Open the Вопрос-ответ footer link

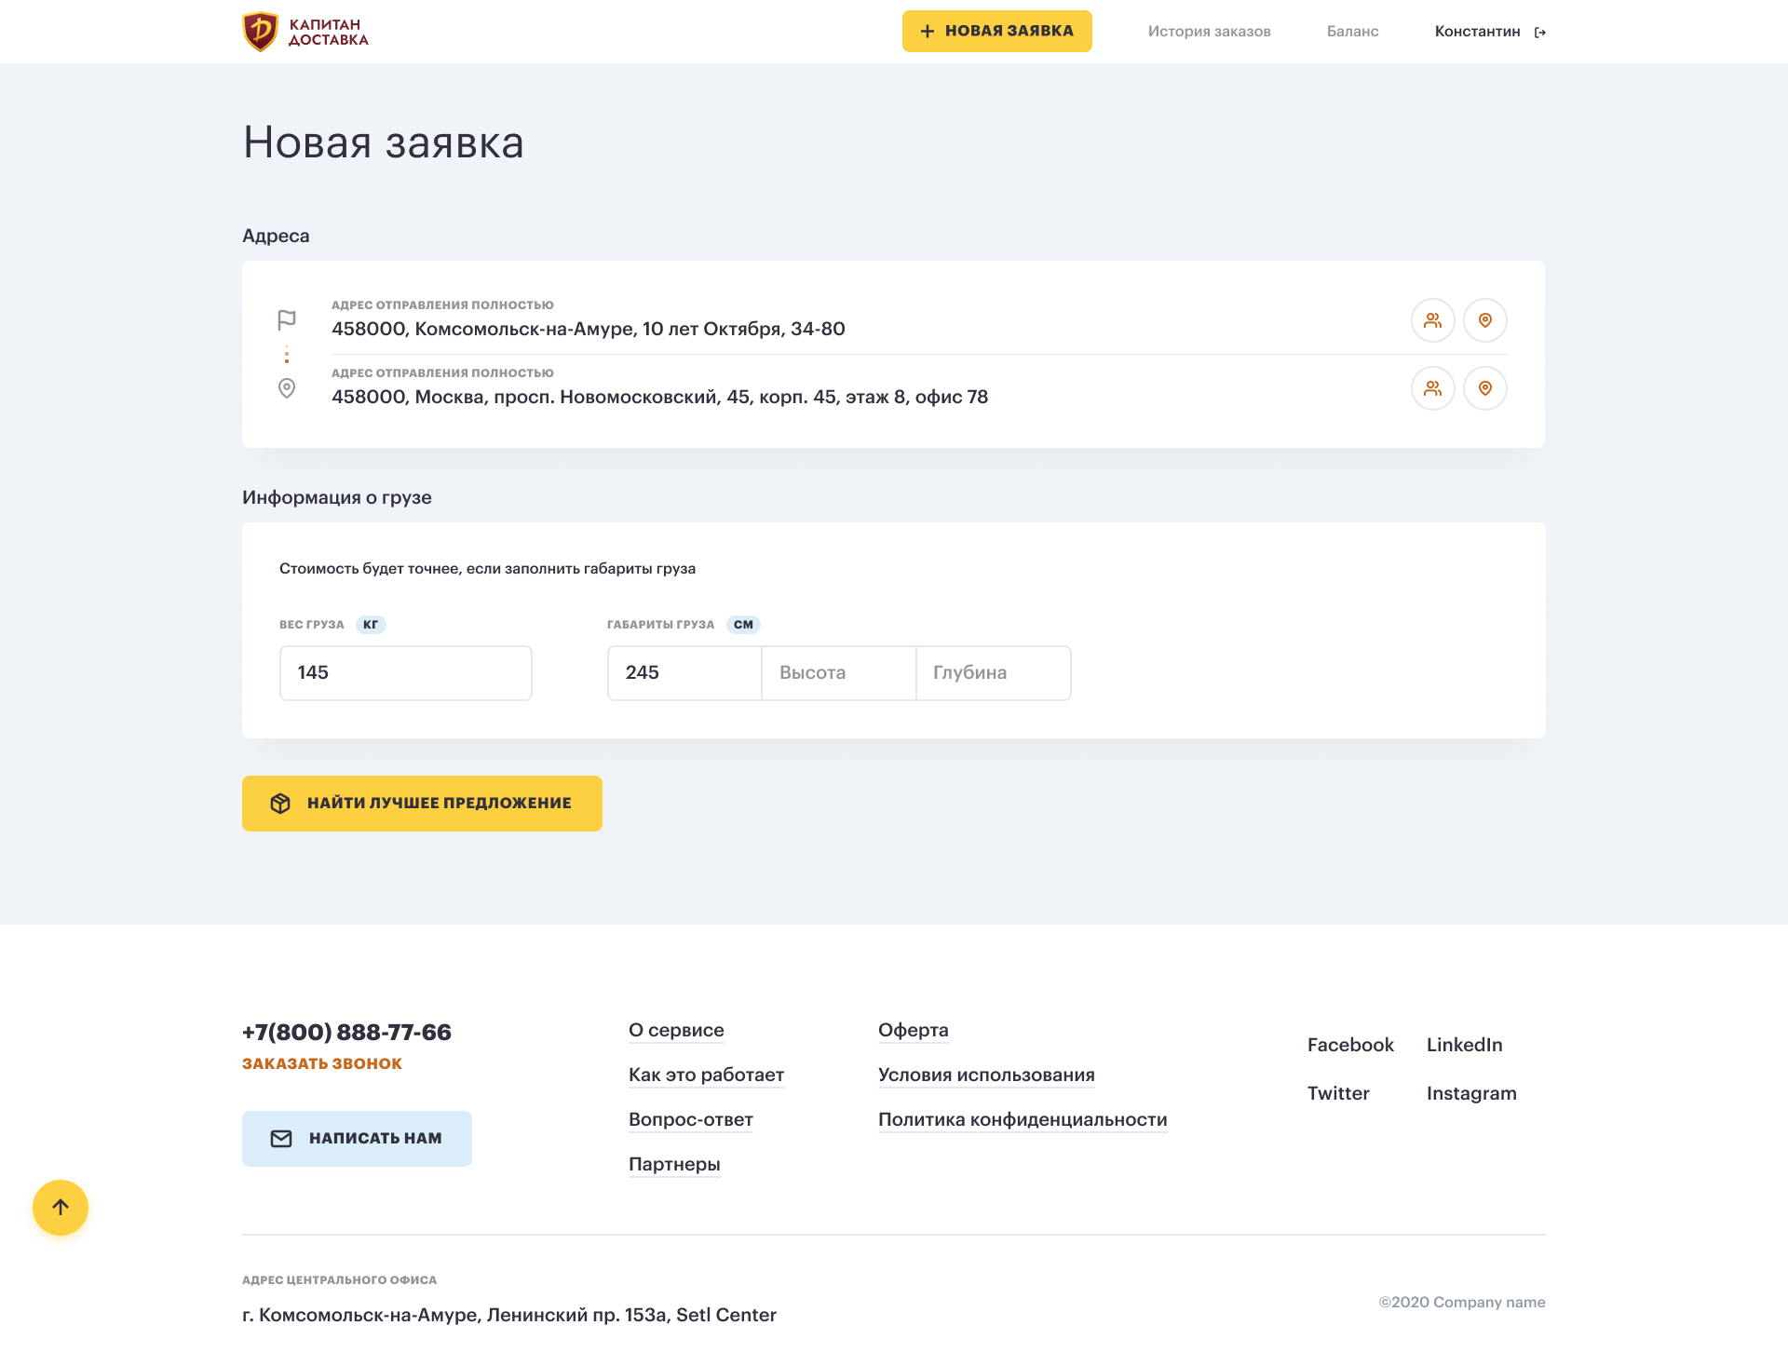coord(690,1119)
